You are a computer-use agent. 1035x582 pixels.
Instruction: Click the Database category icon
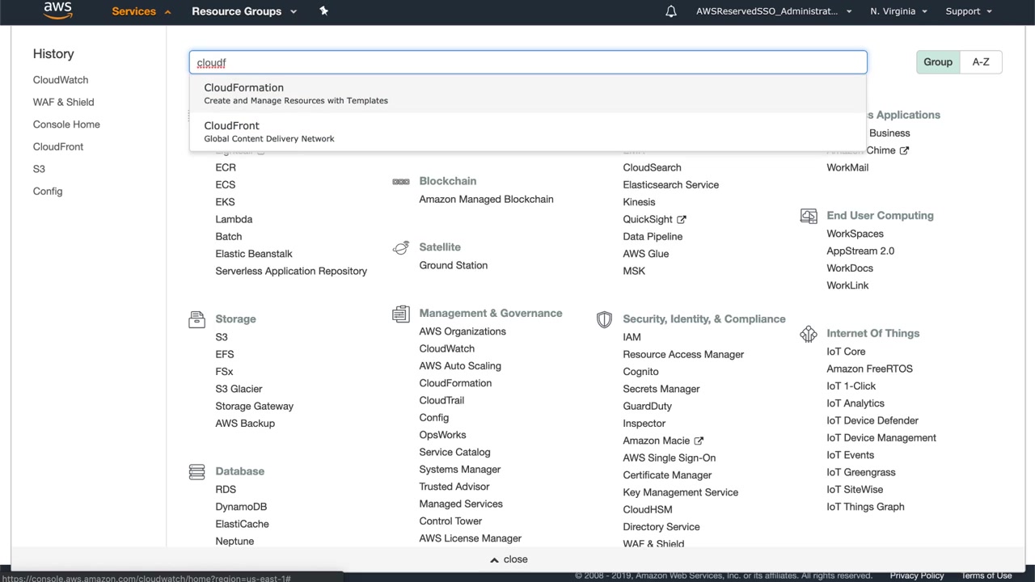(x=196, y=472)
